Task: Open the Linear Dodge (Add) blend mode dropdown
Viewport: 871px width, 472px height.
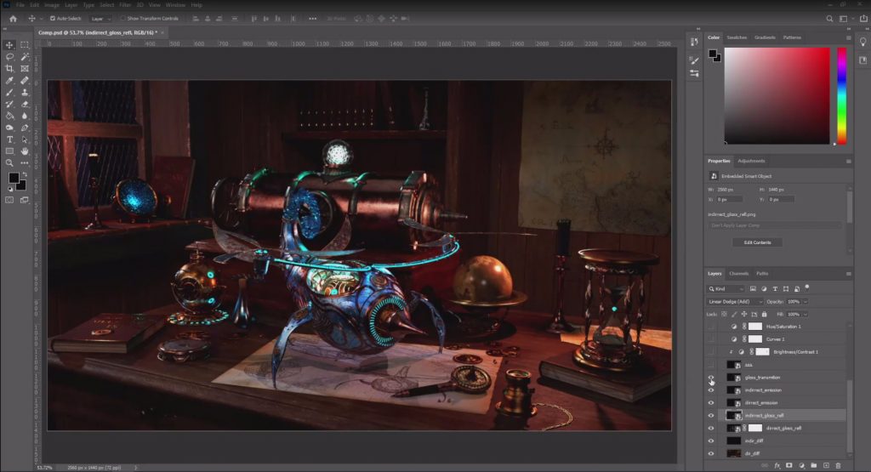Action: pos(734,302)
